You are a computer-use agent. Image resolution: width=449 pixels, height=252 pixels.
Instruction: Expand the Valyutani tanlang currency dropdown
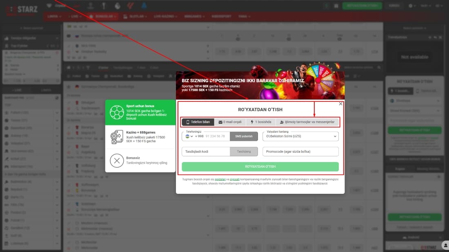300,136
